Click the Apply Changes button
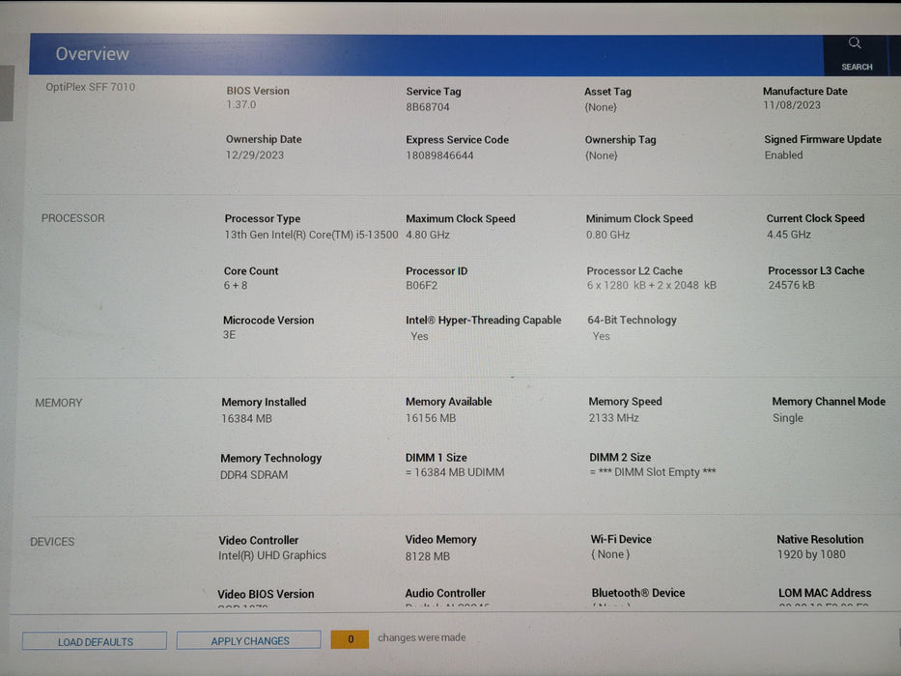Viewport: 901px width, 676px height. (x=249, y=640)
